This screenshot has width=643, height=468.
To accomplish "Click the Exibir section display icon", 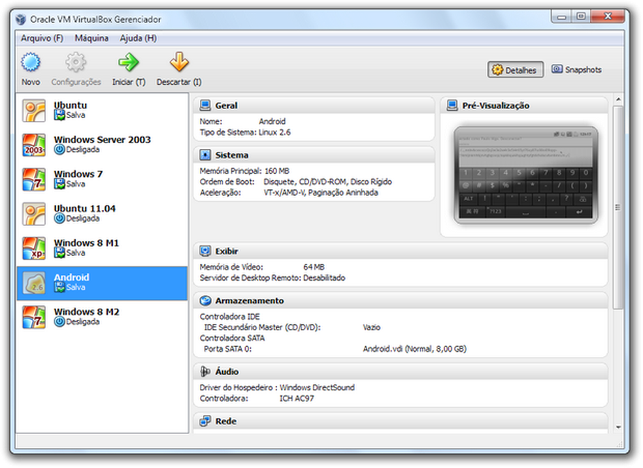I will 205,251.
